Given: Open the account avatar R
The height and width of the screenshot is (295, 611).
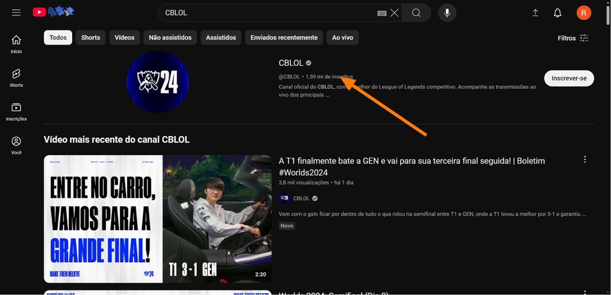Looking at the screenshot, I should 584,13.
